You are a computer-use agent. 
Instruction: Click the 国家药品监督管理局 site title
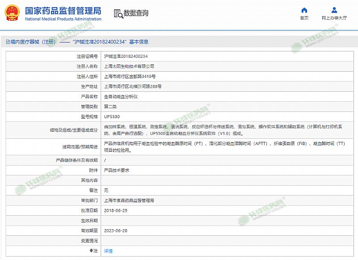point(63,11)
